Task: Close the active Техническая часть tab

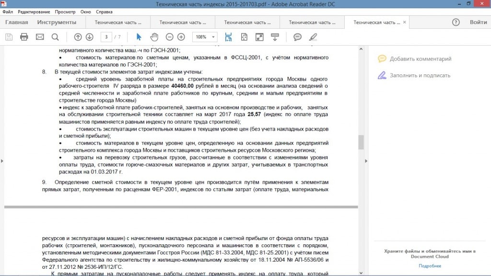Action: pos(405,22)
